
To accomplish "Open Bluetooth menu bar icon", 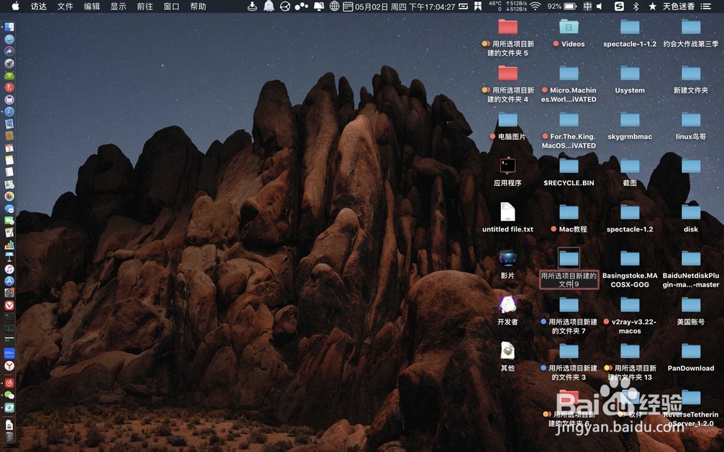I will 636,7.
